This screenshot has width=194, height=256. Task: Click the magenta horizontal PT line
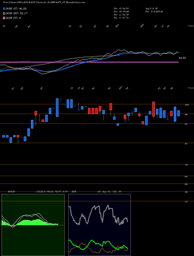pyautogui.click(x=89, y=62)
